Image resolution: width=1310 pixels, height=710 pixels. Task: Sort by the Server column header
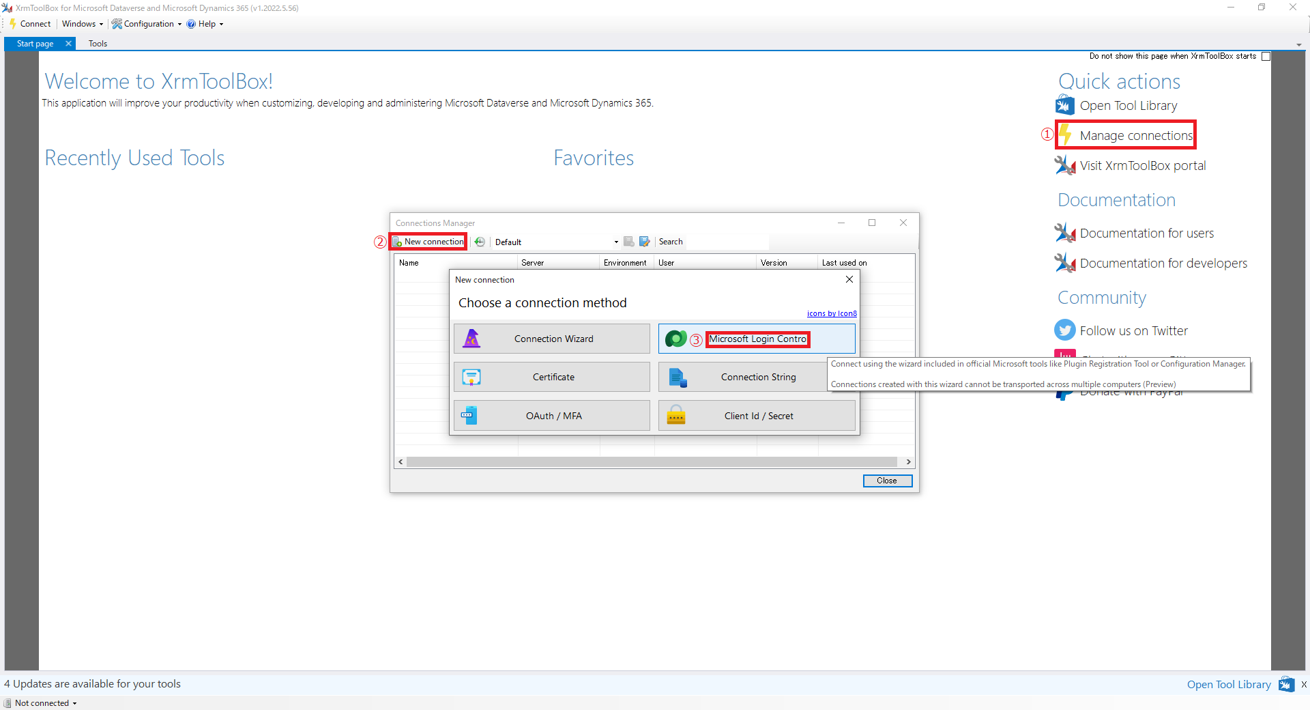click(559, 263)
